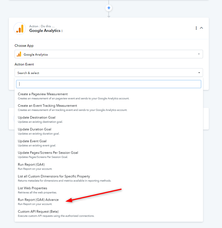Select Create a Pageview Measurement

coord(109,96)
